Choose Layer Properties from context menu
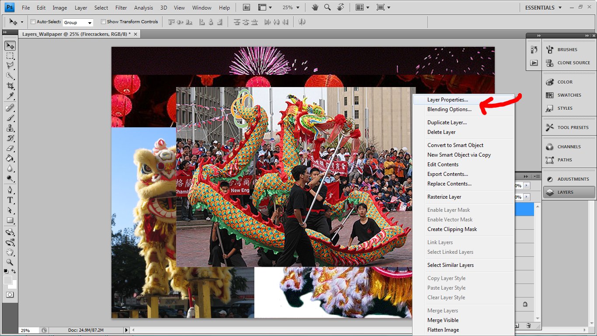The image size is (597, 336). (x=448, y=100)
